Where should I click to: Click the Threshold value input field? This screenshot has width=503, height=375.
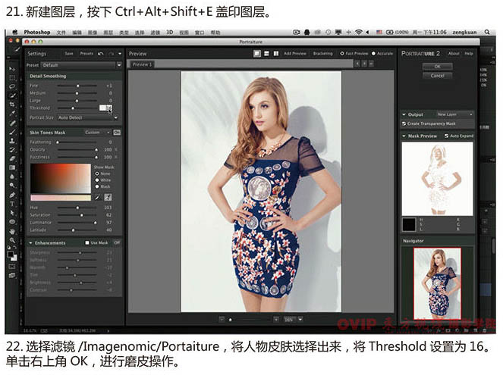coord(105,108)
